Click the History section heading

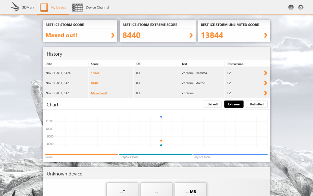tap(54, 54)
